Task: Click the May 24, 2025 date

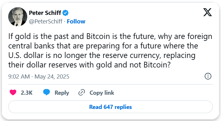Action: [x=52, y=77]
